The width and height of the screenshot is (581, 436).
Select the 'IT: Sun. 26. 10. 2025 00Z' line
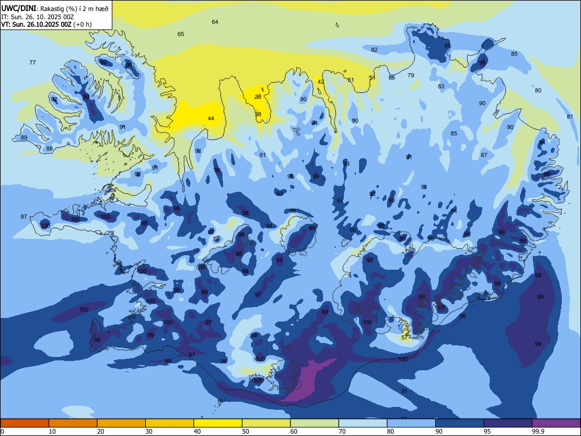[37, 17]
